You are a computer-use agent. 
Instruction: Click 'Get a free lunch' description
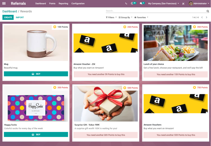[x=173, y=68]
